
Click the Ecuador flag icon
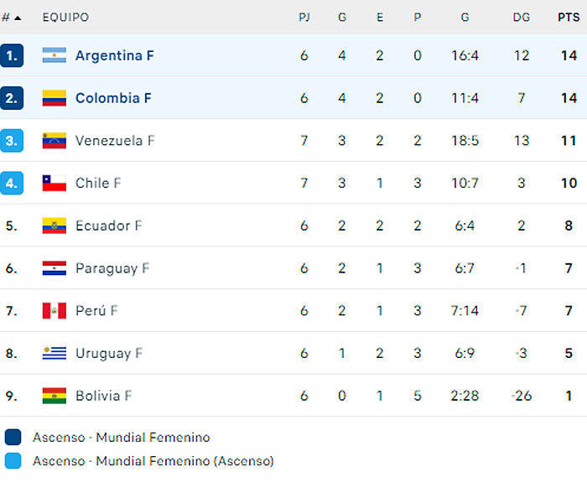(x=55, y=225)
